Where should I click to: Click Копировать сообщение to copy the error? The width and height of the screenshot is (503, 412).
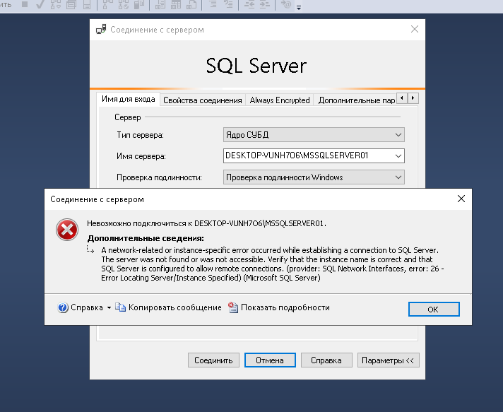(x=168, y=307)
